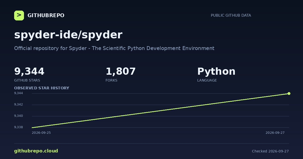Click the PUBLIC GITHUB DATA label
Screen dimensions: 303x159
point(231,15)
